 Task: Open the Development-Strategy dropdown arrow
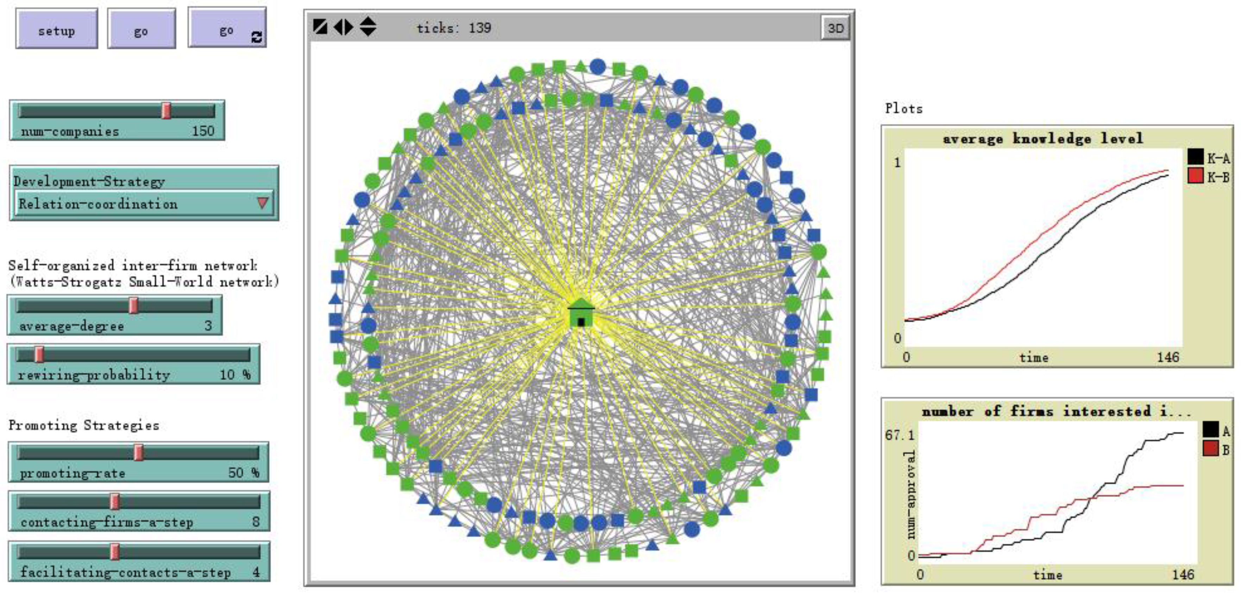pos(262,202)
